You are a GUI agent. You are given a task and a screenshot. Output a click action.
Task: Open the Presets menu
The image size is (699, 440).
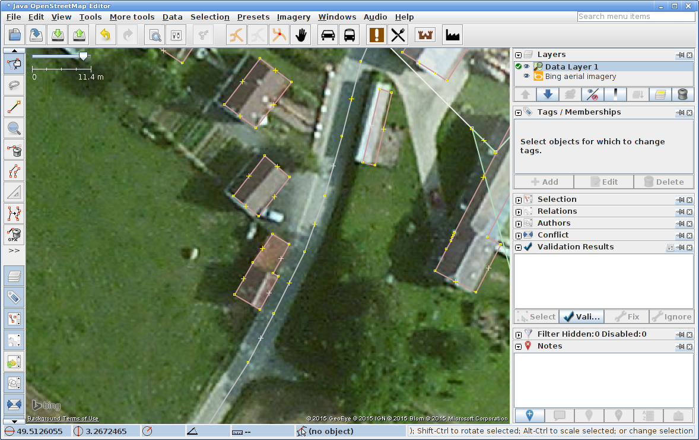pos(253,17)
